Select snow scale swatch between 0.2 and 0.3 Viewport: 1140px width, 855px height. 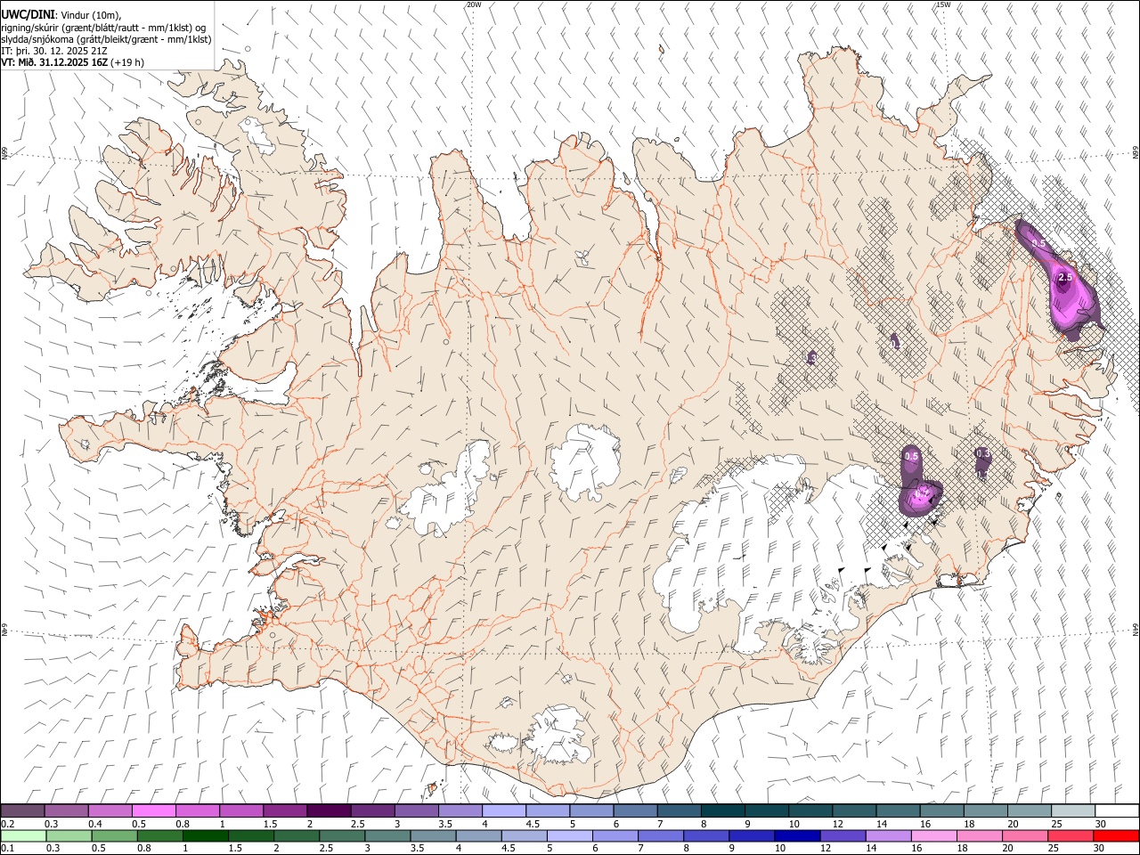[x=22, y=810]
